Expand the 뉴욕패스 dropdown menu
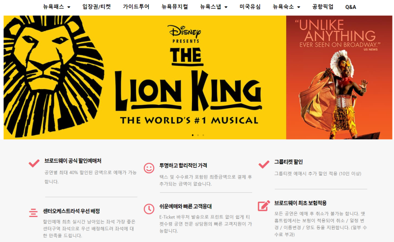This screenshot has height=242, width=394. tap(57, 7)
